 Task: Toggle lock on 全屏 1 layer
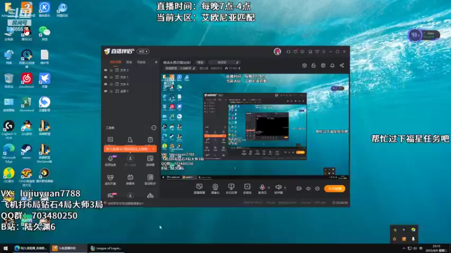[111, 91]
